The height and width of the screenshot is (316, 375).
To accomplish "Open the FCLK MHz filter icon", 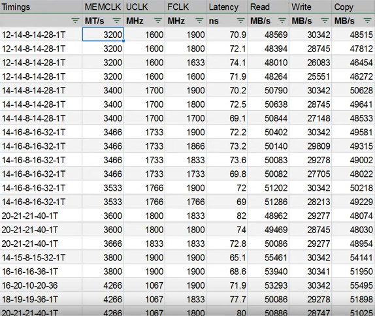I will [199, 21].
